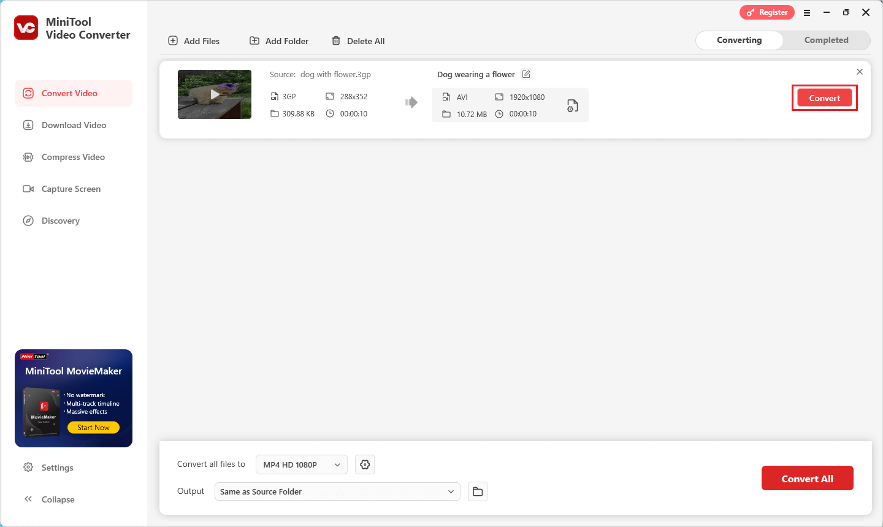The height and width of the screenshot is (527, 883).
Task: Click the Convert All button
Action: click(808, 479)
